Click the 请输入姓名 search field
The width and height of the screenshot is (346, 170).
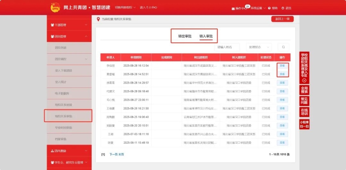(227, 47)
